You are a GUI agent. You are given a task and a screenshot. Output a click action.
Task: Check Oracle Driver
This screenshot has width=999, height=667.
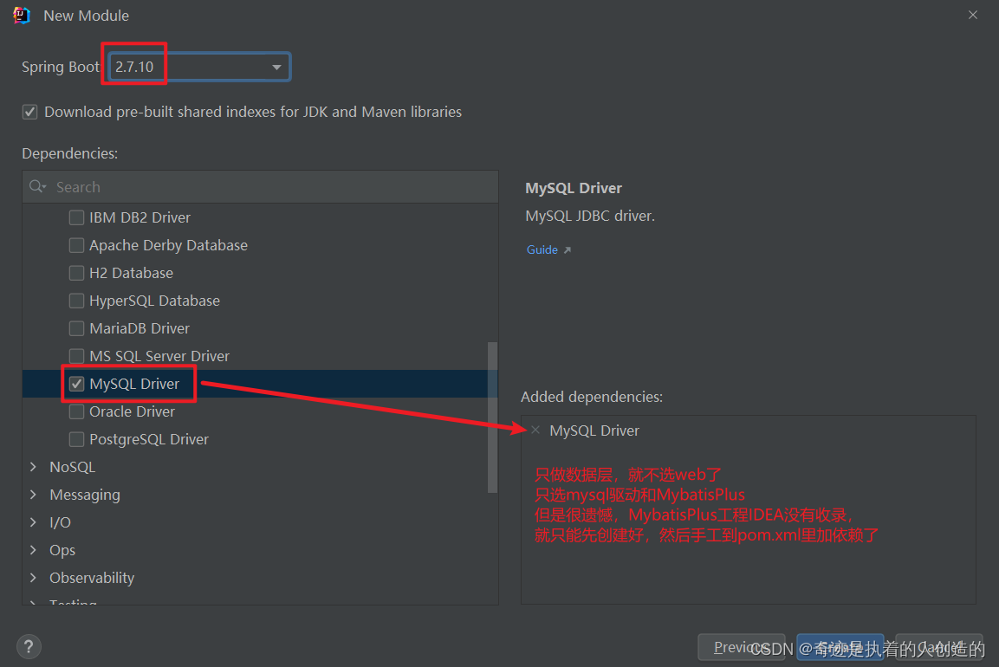point(76,411)
